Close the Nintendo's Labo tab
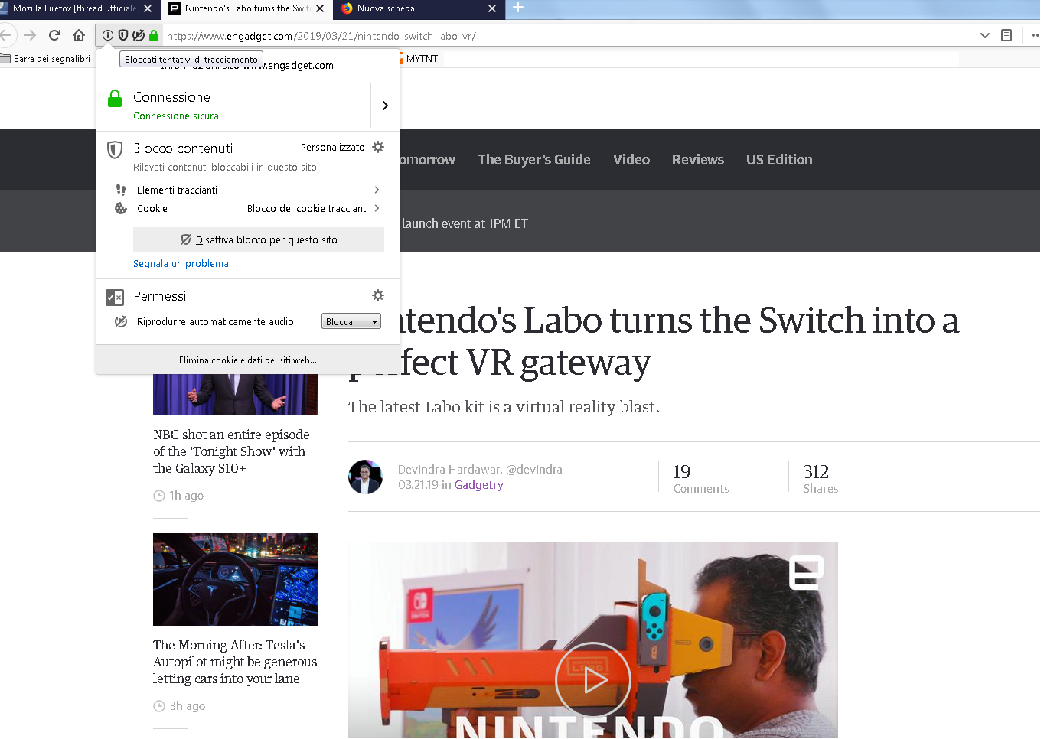Viewport: 1044px width, 739px height. 320,8
